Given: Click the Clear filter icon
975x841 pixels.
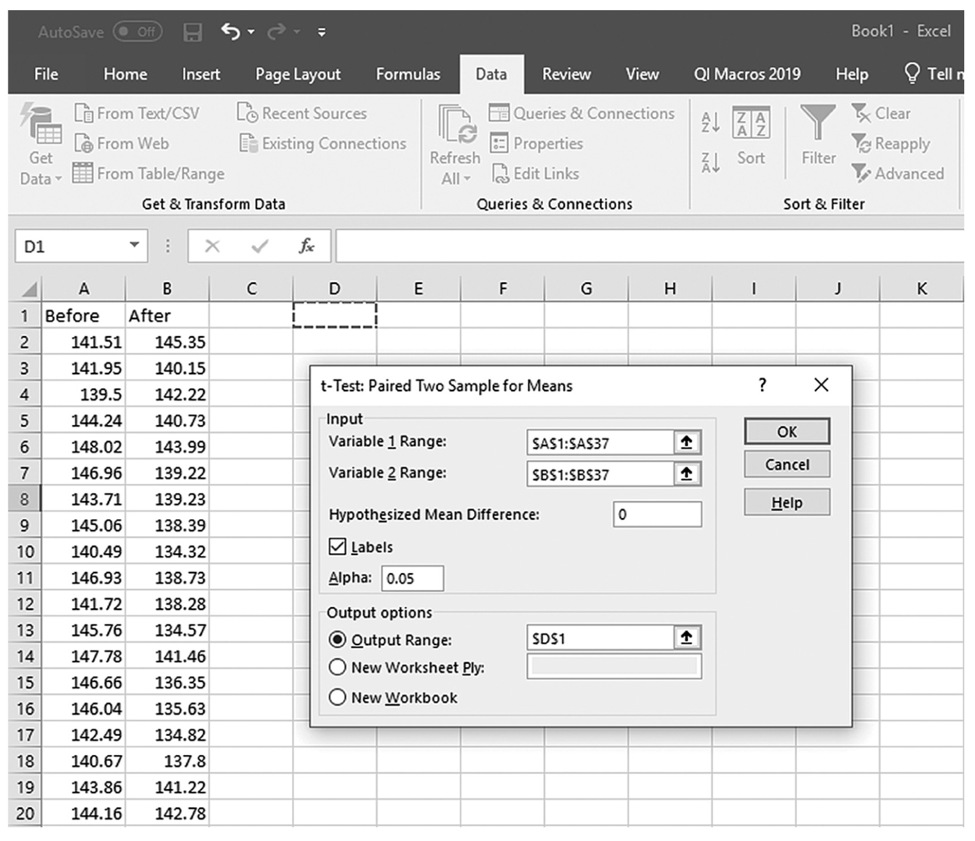Looking at the screenshot, I should pos(861,113).
